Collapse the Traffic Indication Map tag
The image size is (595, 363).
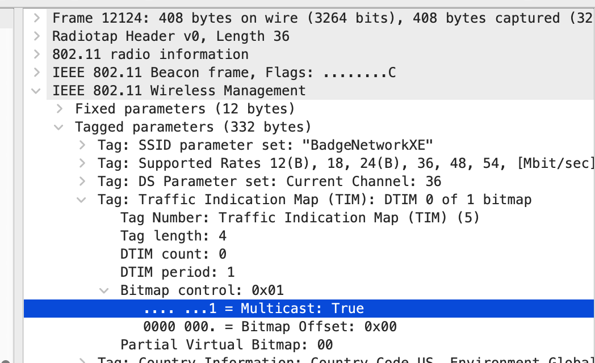(82, 200)
